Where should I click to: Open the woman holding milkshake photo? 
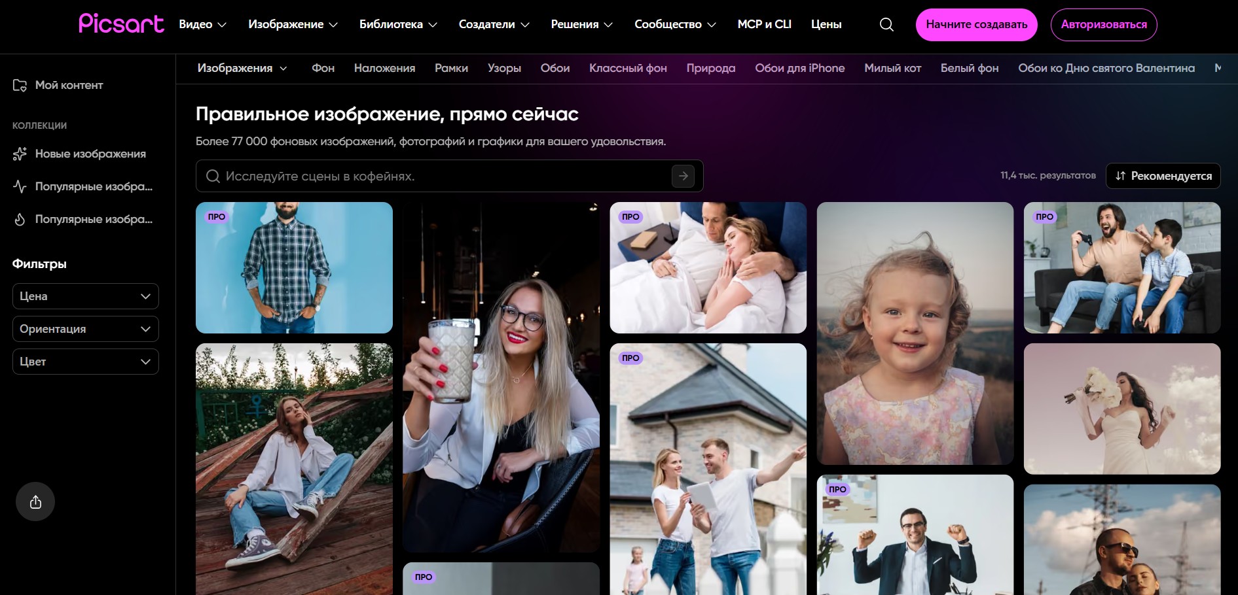[501, 377]
